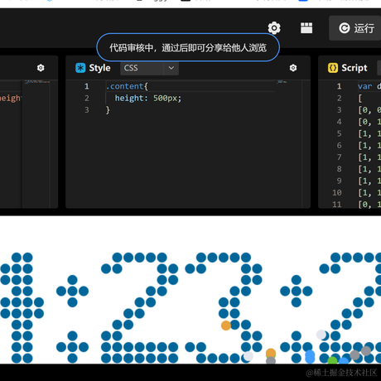Click the 运行 run button

click(356, 28)
